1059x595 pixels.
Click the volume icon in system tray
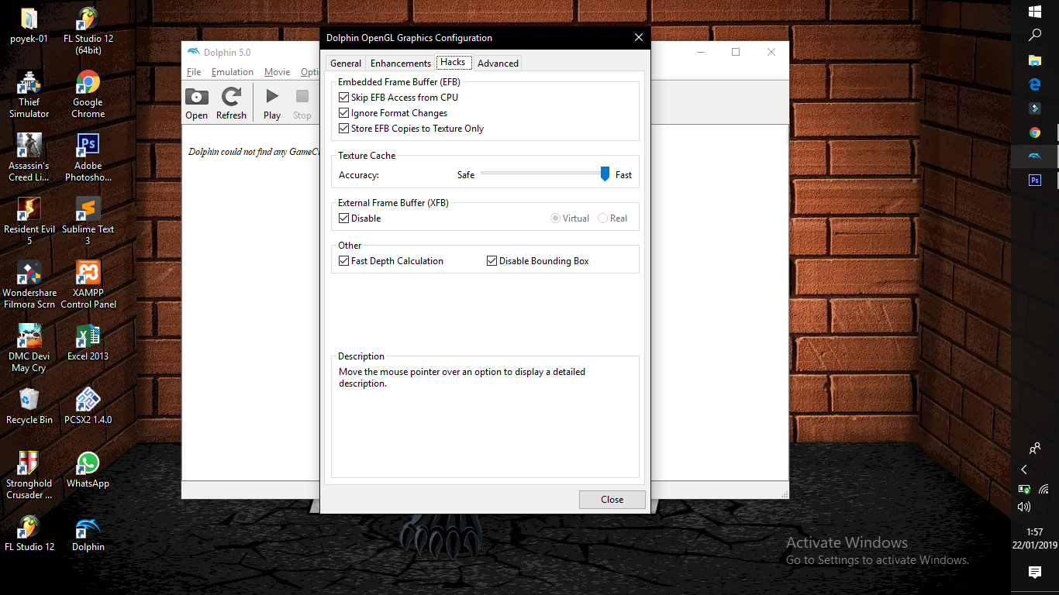pyautogui.click(x=1024, y=507)
